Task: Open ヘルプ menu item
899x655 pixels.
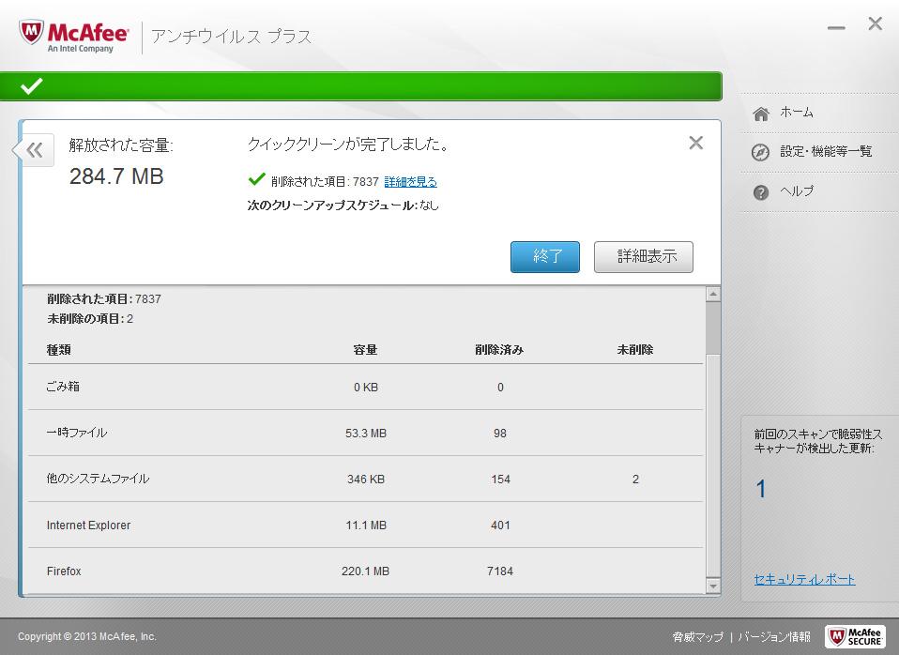Action: pos(797,191)
